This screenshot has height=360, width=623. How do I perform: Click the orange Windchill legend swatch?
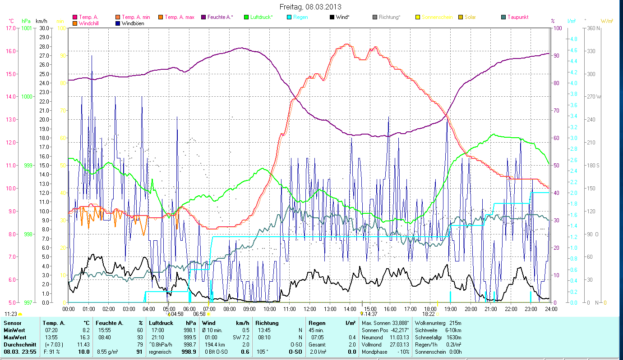tap(75, 23)
